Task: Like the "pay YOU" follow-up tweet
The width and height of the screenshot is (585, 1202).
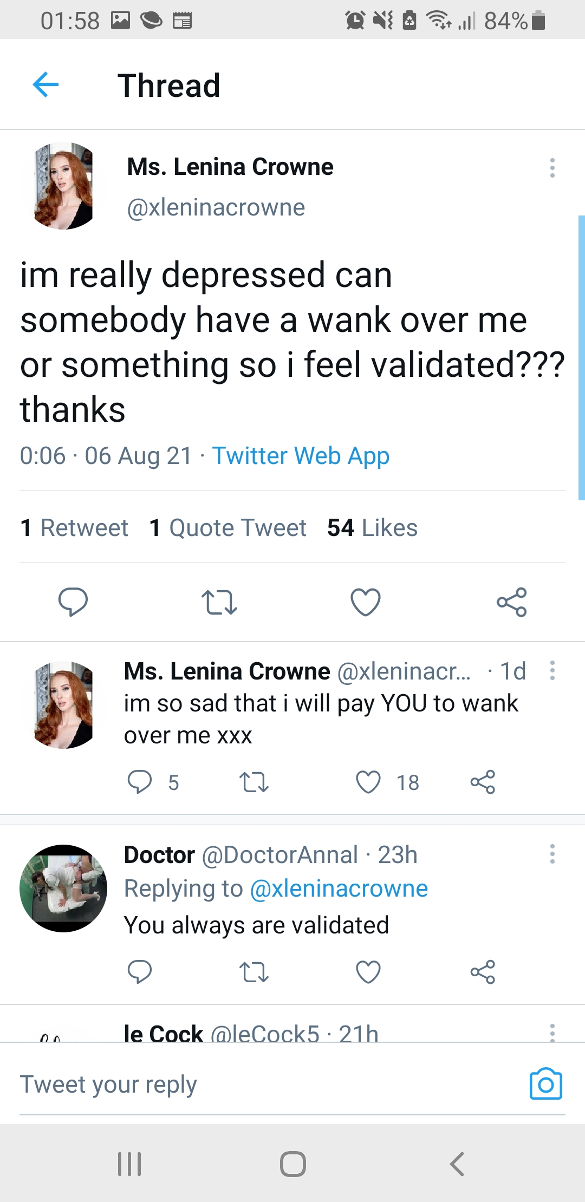Action: pyautogui.click(x=368, y=782)
